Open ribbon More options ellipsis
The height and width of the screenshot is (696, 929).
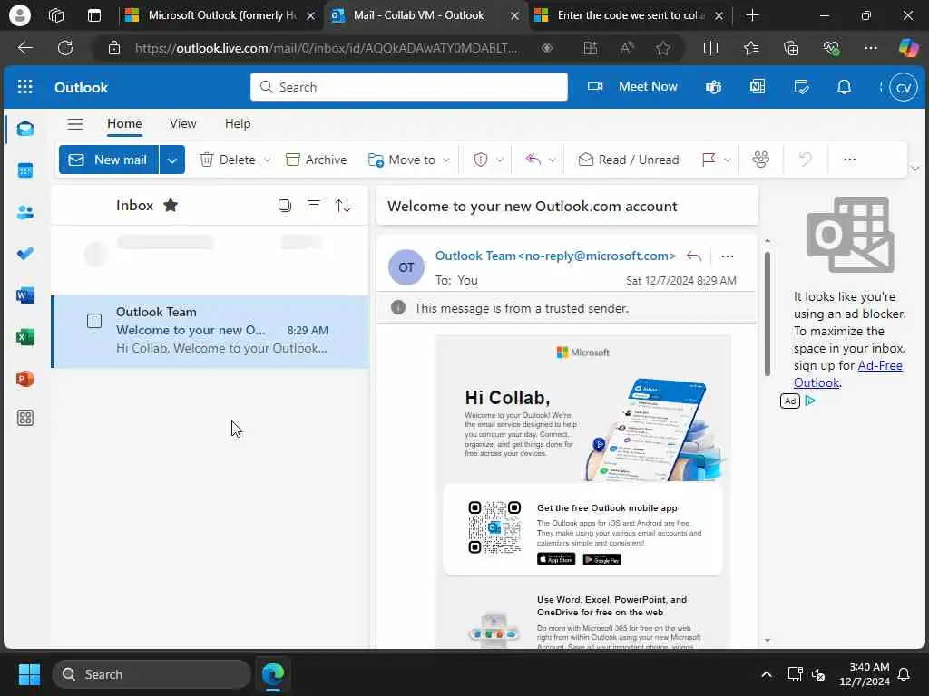(x=849, y=159)
